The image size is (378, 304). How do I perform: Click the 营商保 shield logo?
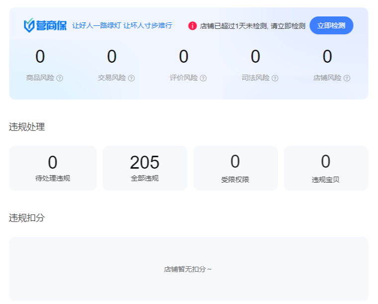point(45,25)
